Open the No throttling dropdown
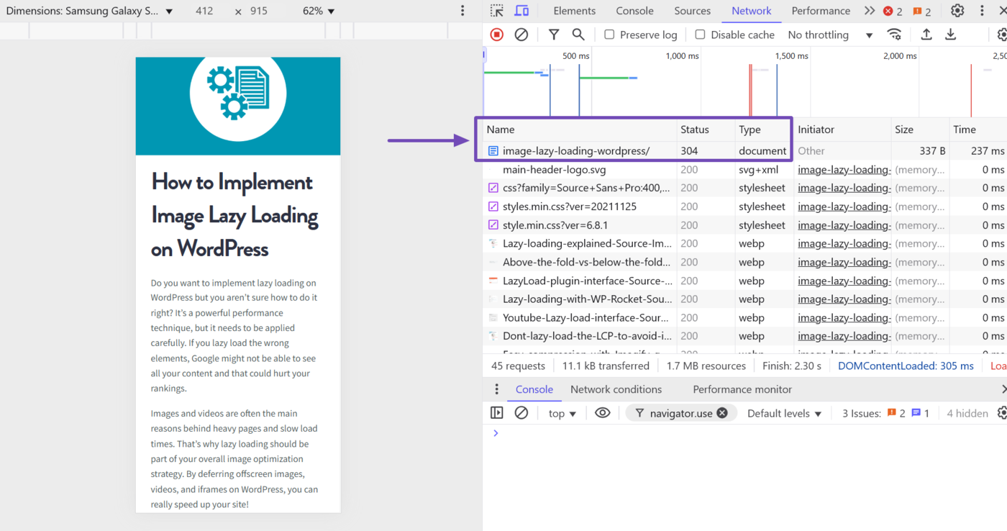Viewport: 1007px width, 531px height. coord(830,35)
